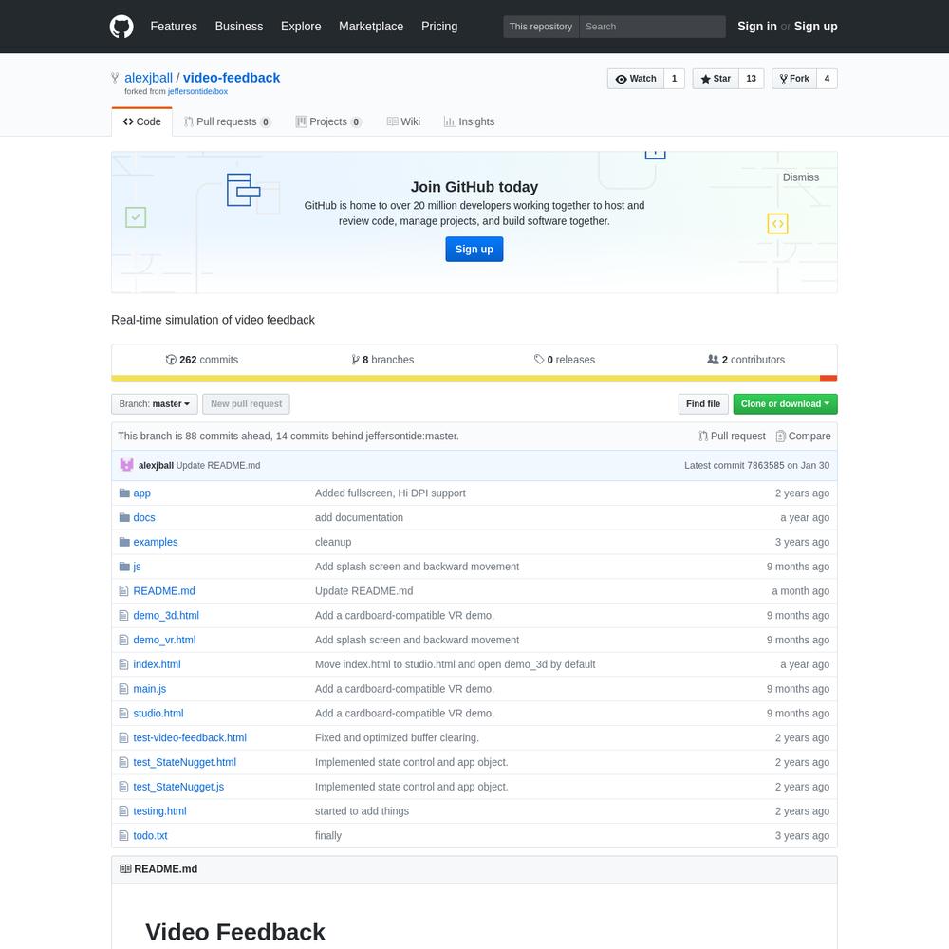The width and height of the screenshot is (949, 949).
Task: Click the 'Update README.md' latest commit message
Action: pyautogui.click(x=218, y=465)
